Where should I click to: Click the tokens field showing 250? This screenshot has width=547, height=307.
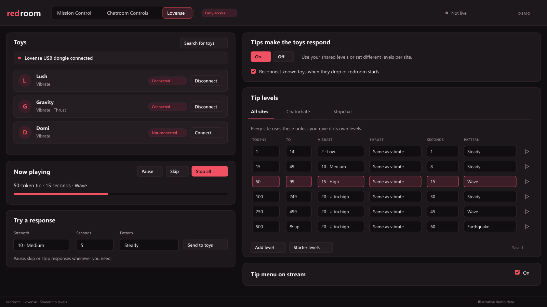266,211
